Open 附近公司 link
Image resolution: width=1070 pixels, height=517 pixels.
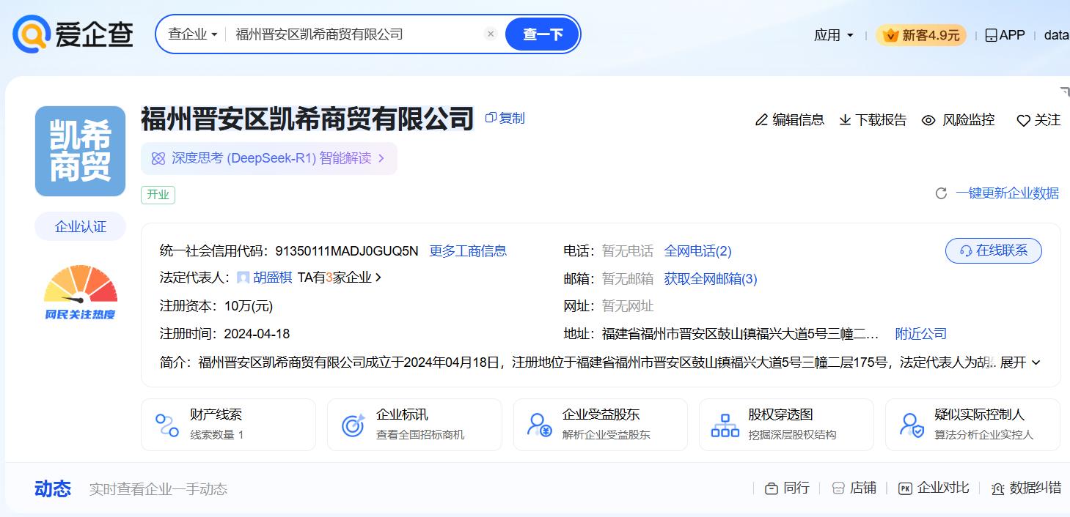coord(921,334)
